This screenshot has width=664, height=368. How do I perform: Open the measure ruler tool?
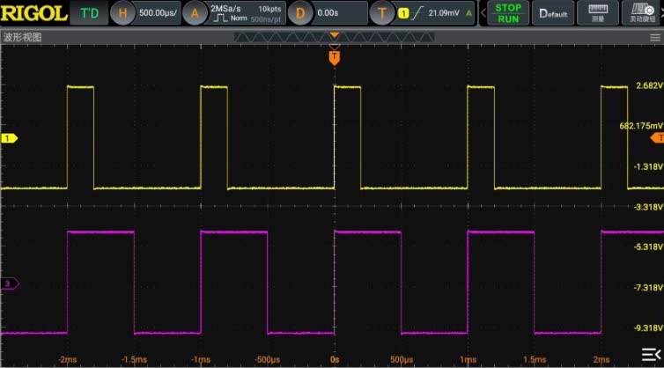(x=598, y=13)
